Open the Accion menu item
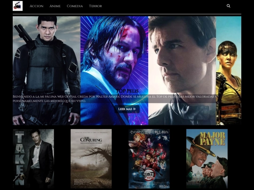The image size is (254, 190). [x=36, y=6]
